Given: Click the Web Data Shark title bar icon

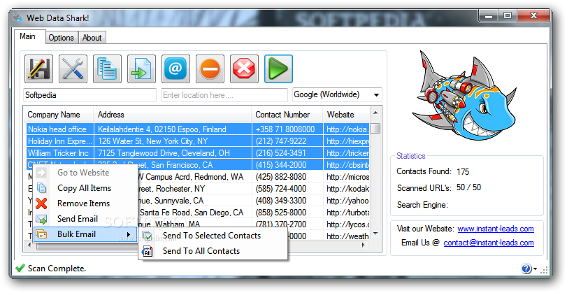Looking at the screenshot, I should [18, 17].
